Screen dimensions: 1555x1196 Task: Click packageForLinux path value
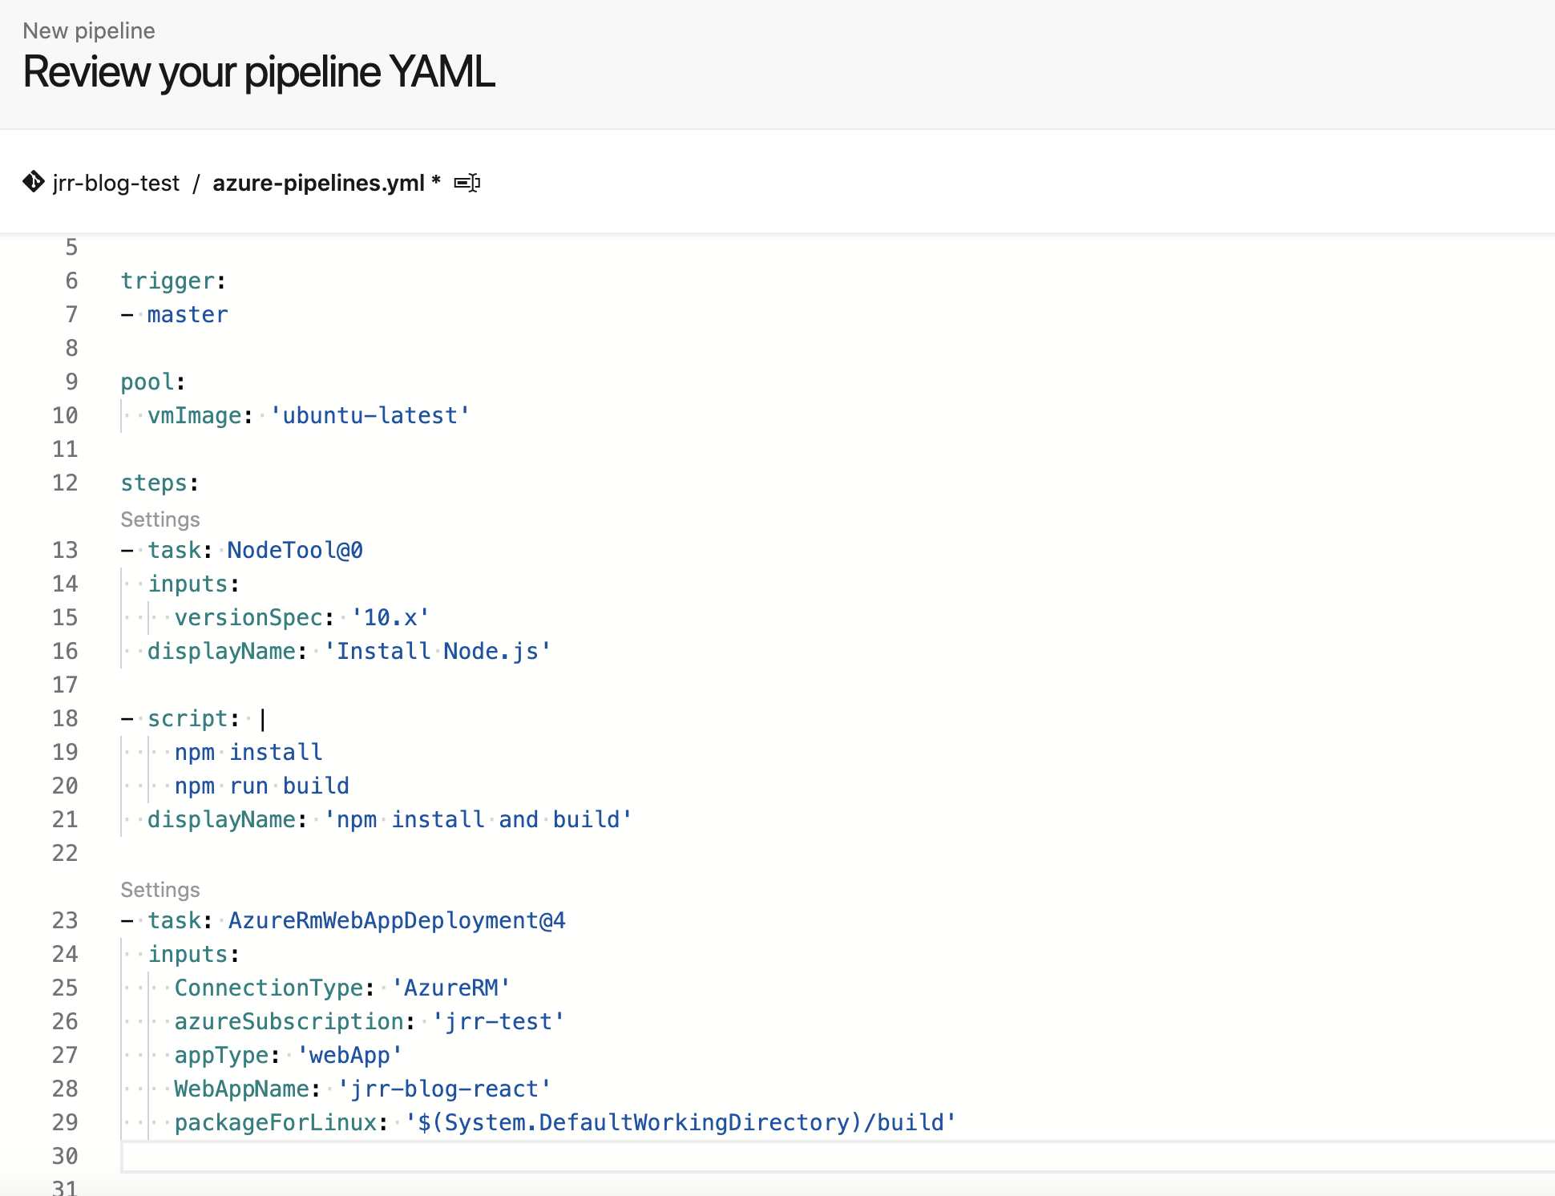[680, 1122]
